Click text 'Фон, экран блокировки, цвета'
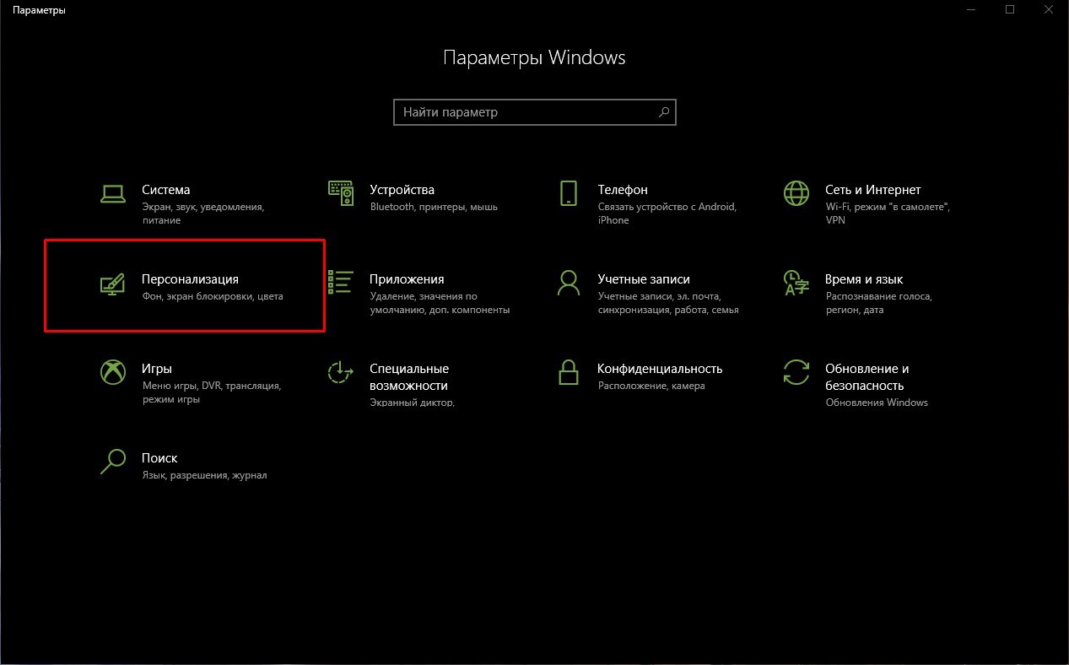Viewport: 1069px width, 665px height. 213,297
